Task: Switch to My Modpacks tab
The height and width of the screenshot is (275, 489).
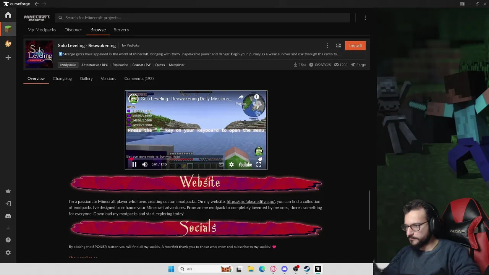Action: [x=42, y=30]
